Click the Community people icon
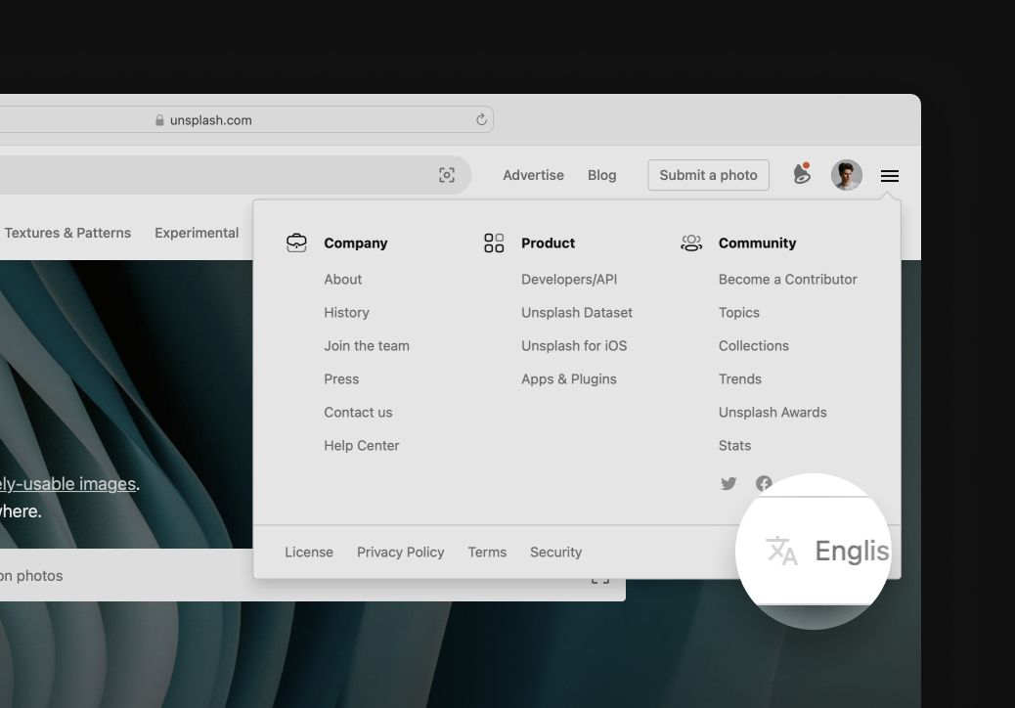This screenshot has height=708, width=1015. 691,243
